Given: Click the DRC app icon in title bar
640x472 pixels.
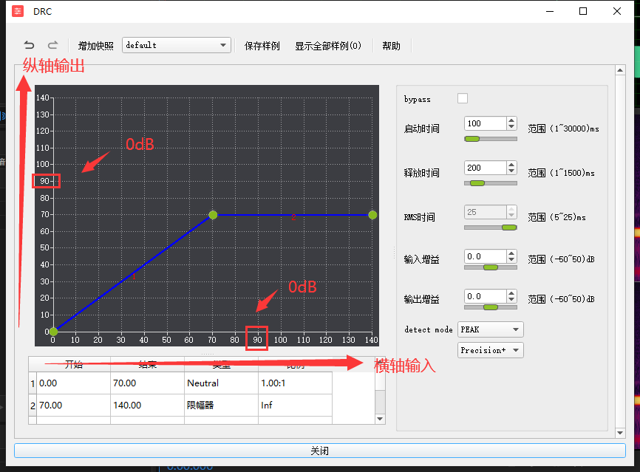Looking at the screenshot, I should (18, 11).
